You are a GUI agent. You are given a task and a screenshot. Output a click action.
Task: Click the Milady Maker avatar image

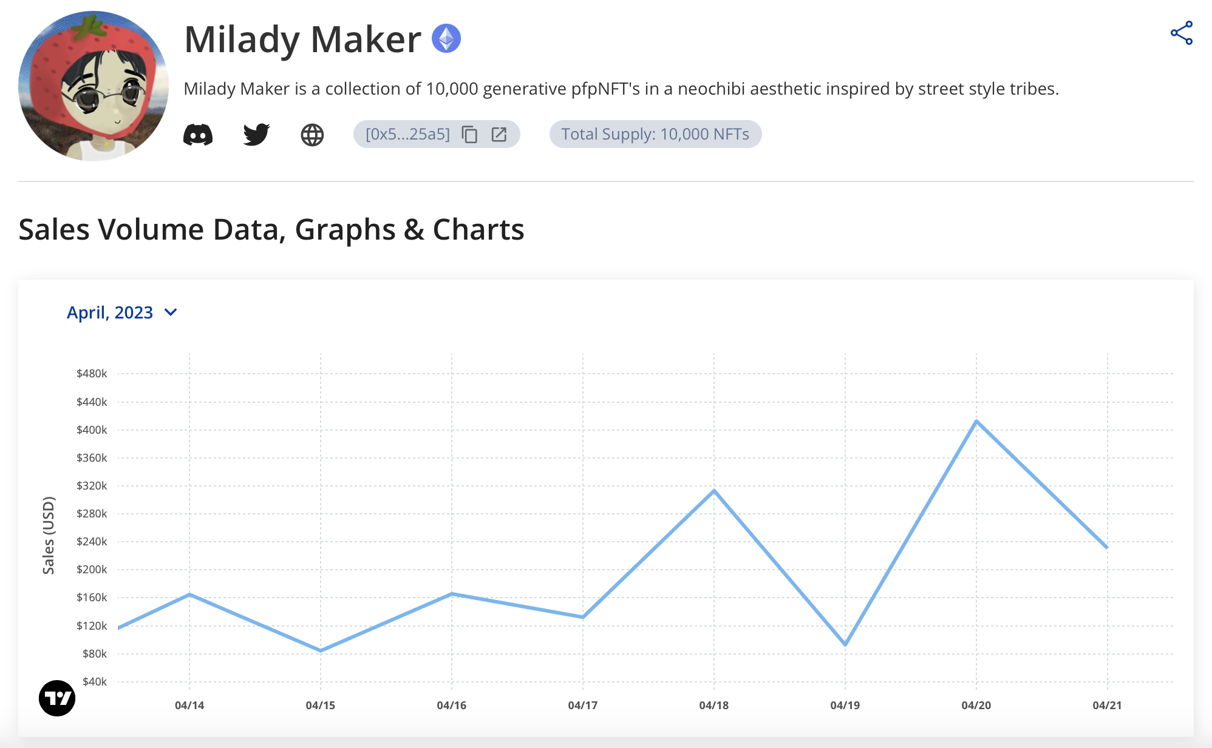click(x=94, y=86)
